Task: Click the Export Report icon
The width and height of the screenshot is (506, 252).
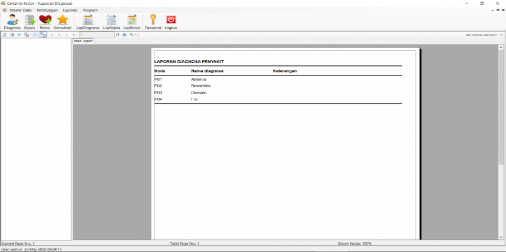Action: (x=5, y=35)
